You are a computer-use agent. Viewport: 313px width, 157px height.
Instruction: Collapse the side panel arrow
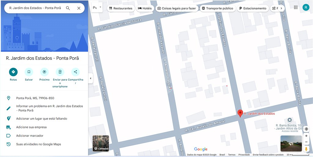[x=90, y=78]
